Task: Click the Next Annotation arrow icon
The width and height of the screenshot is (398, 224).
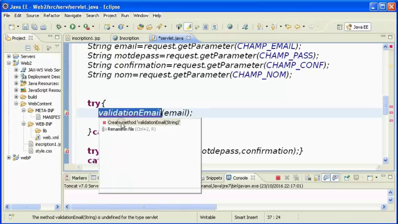Action: [259, 27]
